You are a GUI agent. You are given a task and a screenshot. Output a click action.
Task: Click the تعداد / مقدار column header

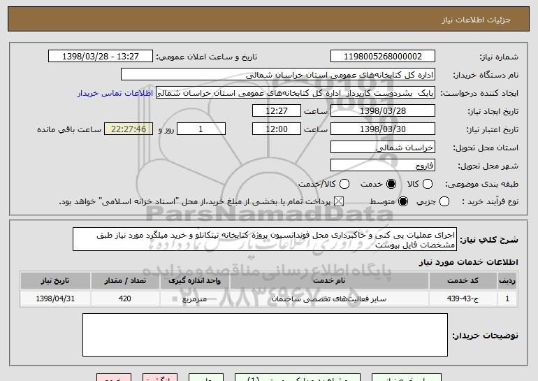pos(125,281)
